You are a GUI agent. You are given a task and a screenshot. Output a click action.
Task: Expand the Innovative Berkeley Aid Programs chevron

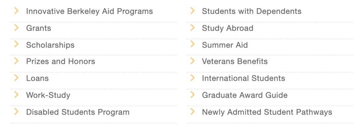click(16, 11)
